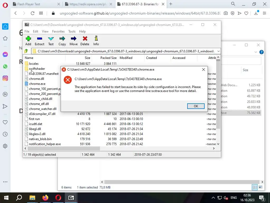
Task: Select chrome.exe in file list
Action: tap(37, 84)
